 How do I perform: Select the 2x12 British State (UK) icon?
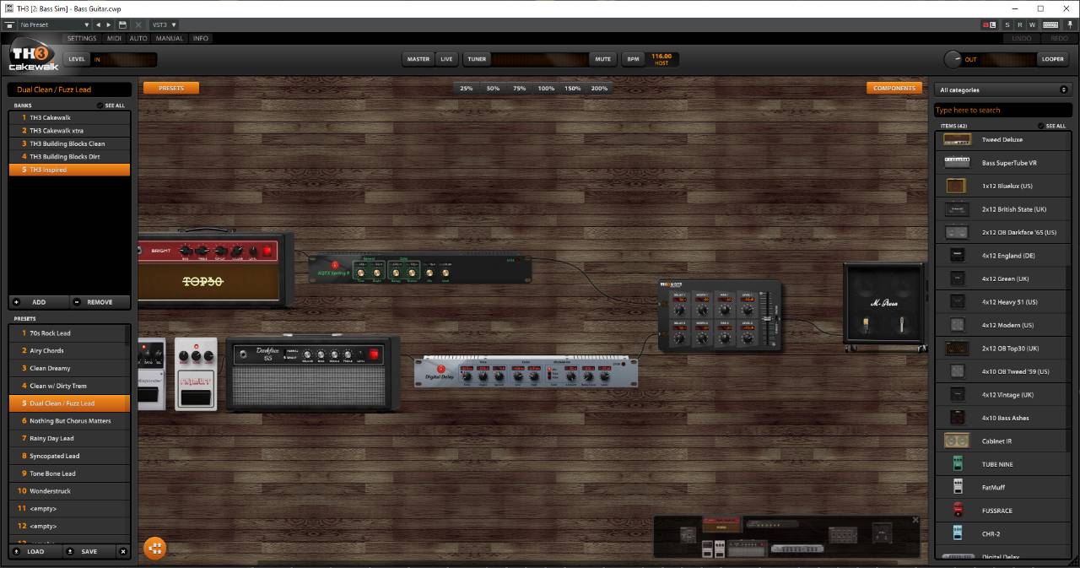(x=957, y=209)
